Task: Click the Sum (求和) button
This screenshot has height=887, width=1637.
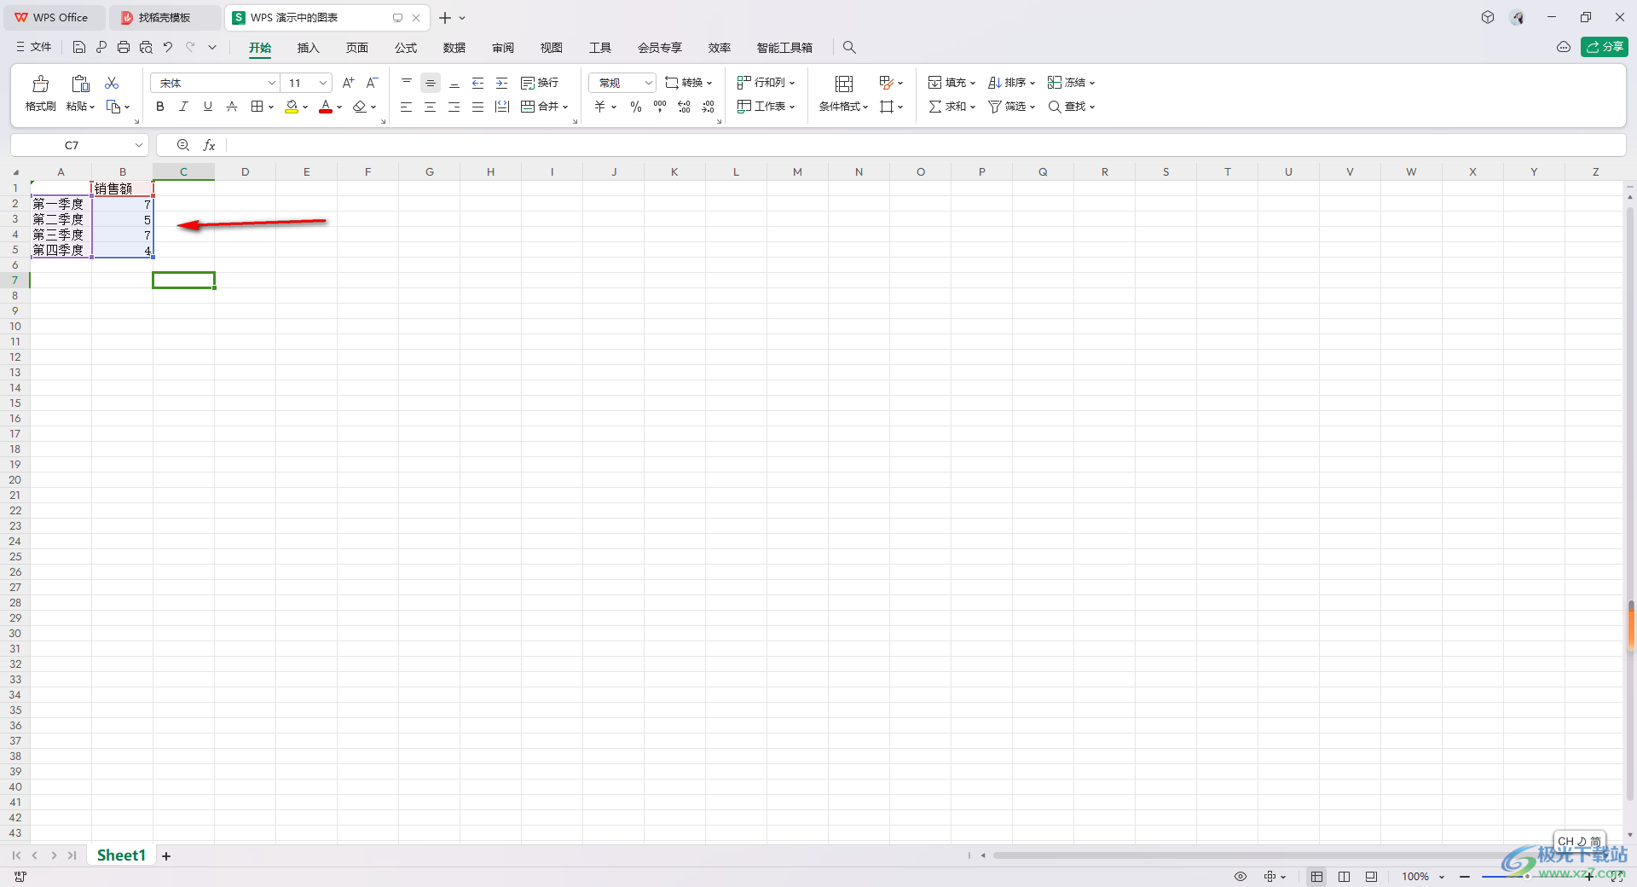Action: click(x=952, y=107)
